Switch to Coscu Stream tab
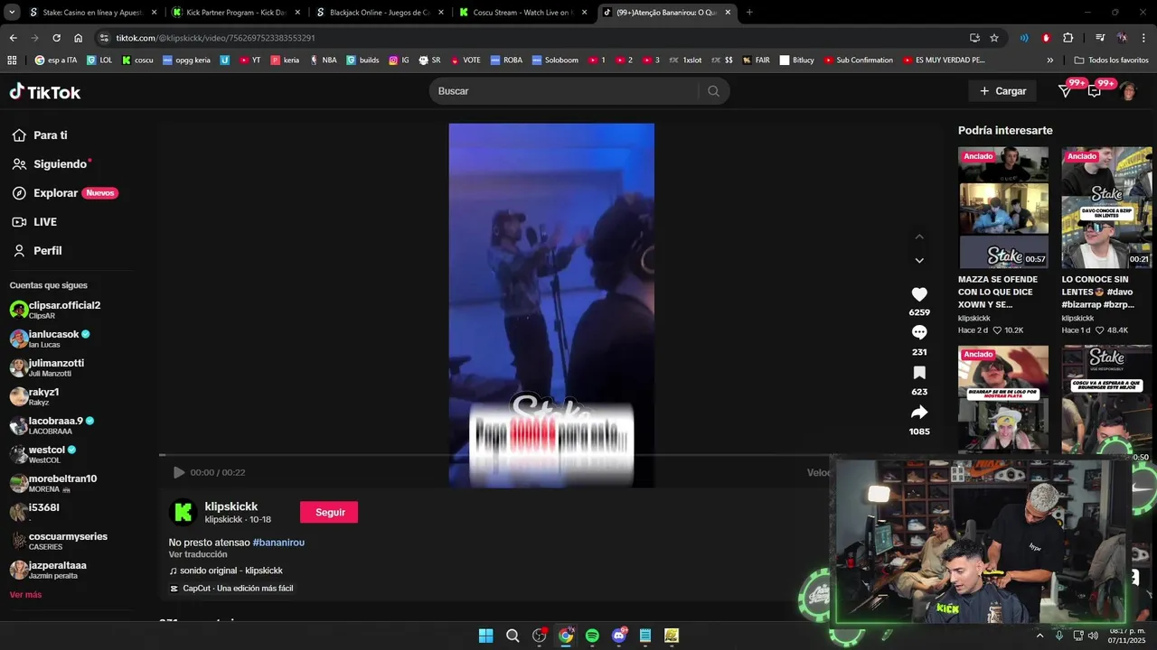 pyautogui.click(x=522, y=13)
